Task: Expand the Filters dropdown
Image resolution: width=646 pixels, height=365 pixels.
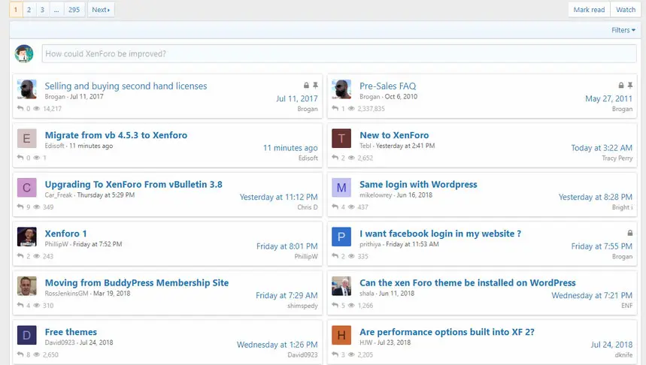Action: pyautogui.click(x=623, y=30)
